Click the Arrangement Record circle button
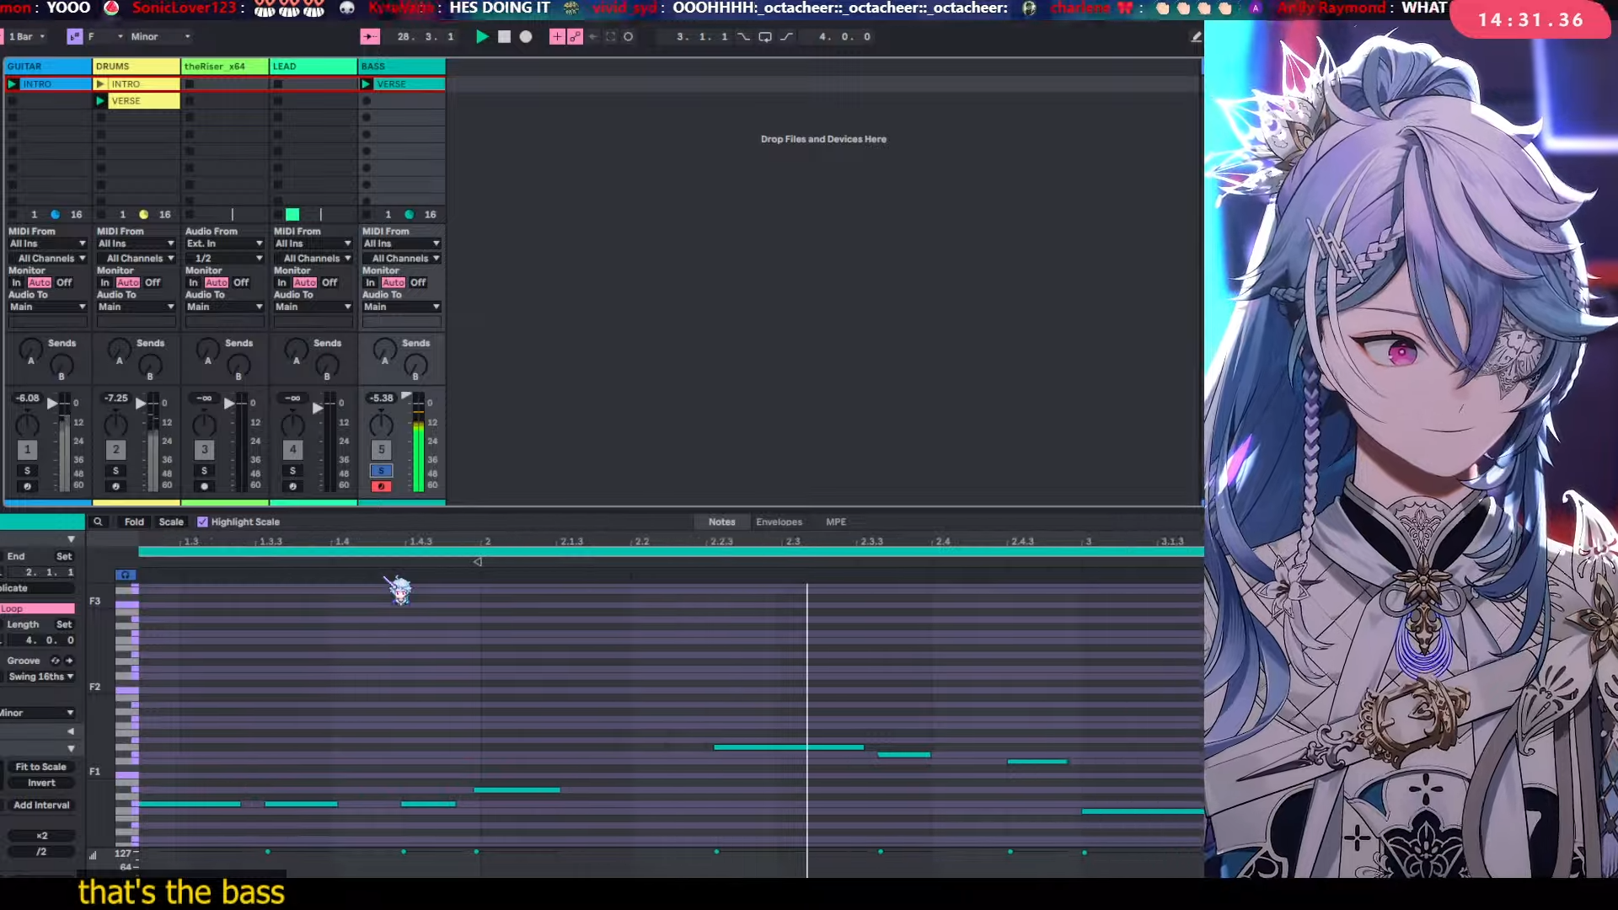This screenshot has width=1618, height=910. tap(526, 37)
